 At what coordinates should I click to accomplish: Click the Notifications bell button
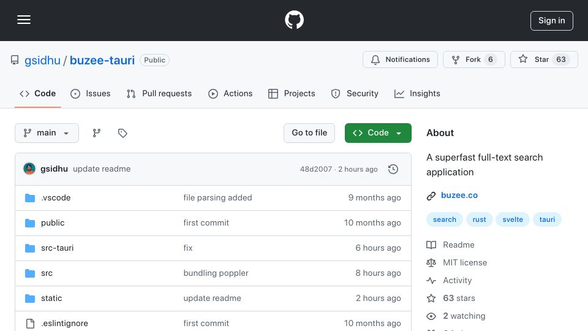[400, 59]
